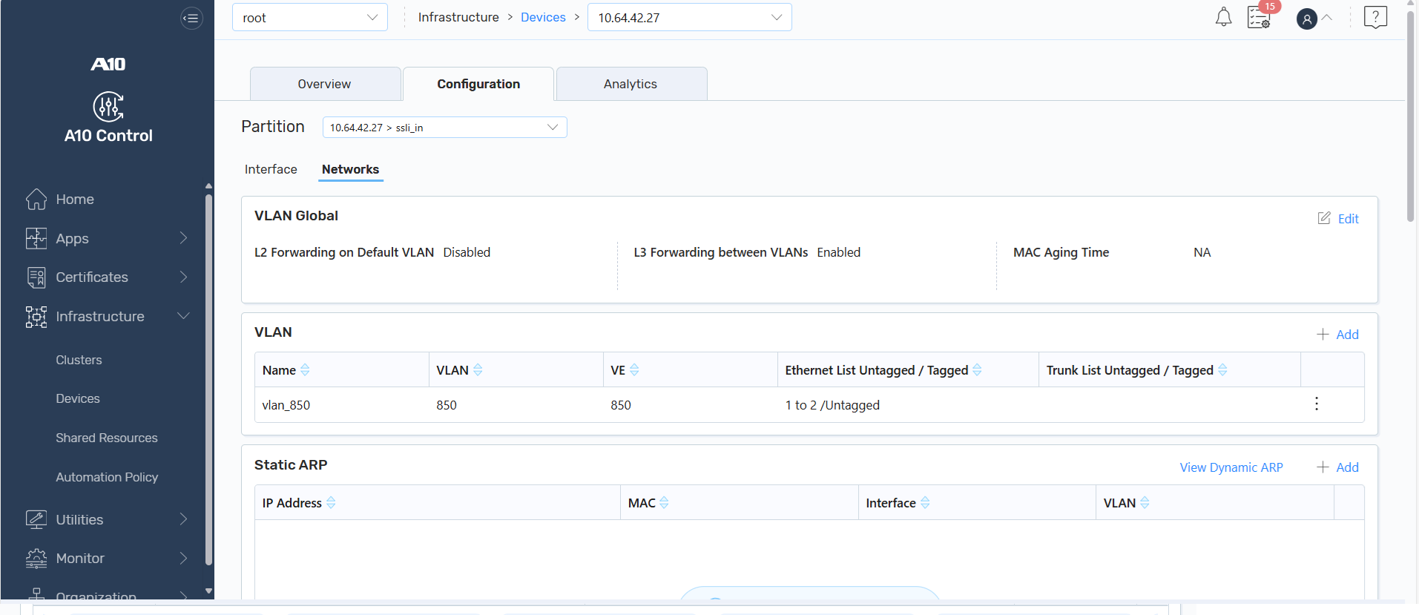
Task: Collapse the sidebar with the menu toggle icon
Action: point(191,18)
